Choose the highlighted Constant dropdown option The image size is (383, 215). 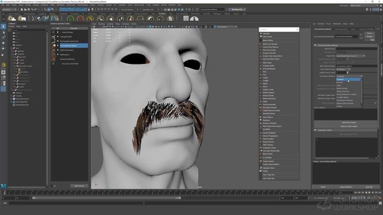348,79
